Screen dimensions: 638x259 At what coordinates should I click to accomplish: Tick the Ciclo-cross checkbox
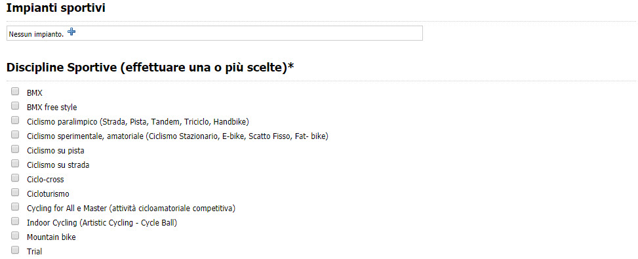[x=15, y=178]
